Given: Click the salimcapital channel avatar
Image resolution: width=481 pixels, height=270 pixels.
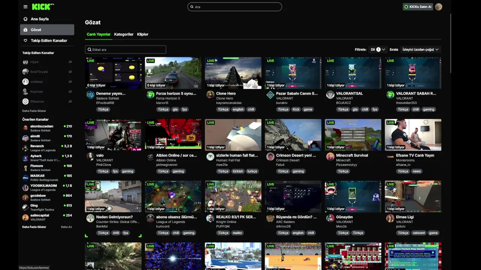Looking at the screenshot, I should point(25,217).
